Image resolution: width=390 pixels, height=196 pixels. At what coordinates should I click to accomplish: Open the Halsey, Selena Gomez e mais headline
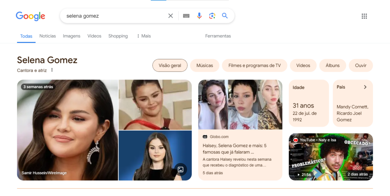pos(235,149)
